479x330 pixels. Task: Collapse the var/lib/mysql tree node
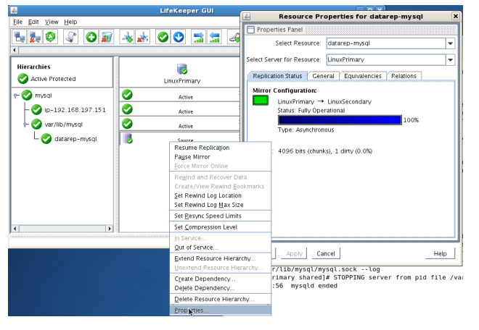25,124
